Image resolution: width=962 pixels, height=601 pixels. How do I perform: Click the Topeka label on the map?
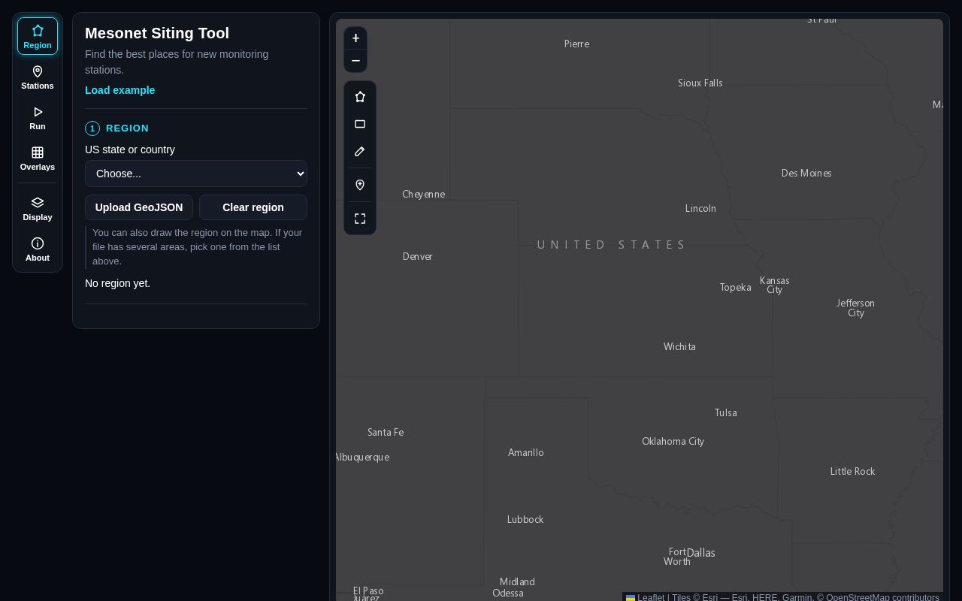click(x=735, y=288)
